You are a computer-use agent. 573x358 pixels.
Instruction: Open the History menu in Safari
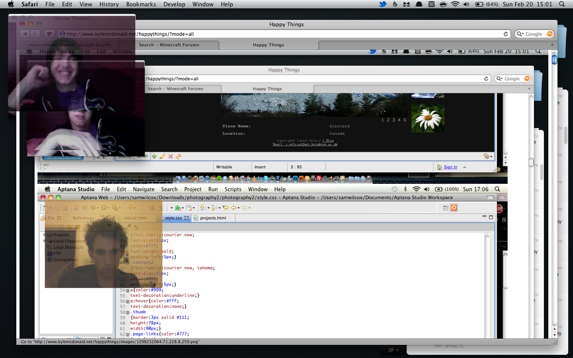point(109,4)
